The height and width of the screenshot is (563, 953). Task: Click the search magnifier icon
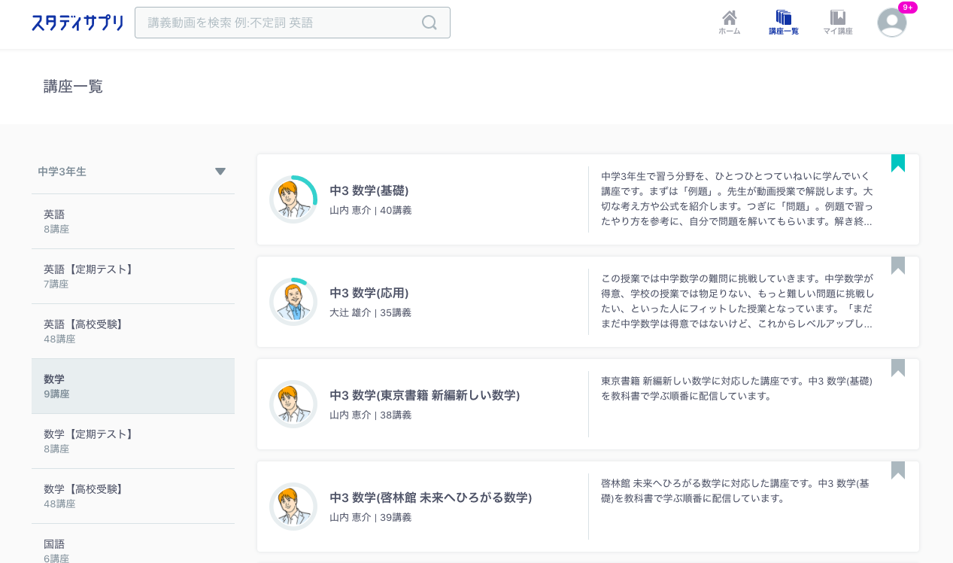coord(429,23)
